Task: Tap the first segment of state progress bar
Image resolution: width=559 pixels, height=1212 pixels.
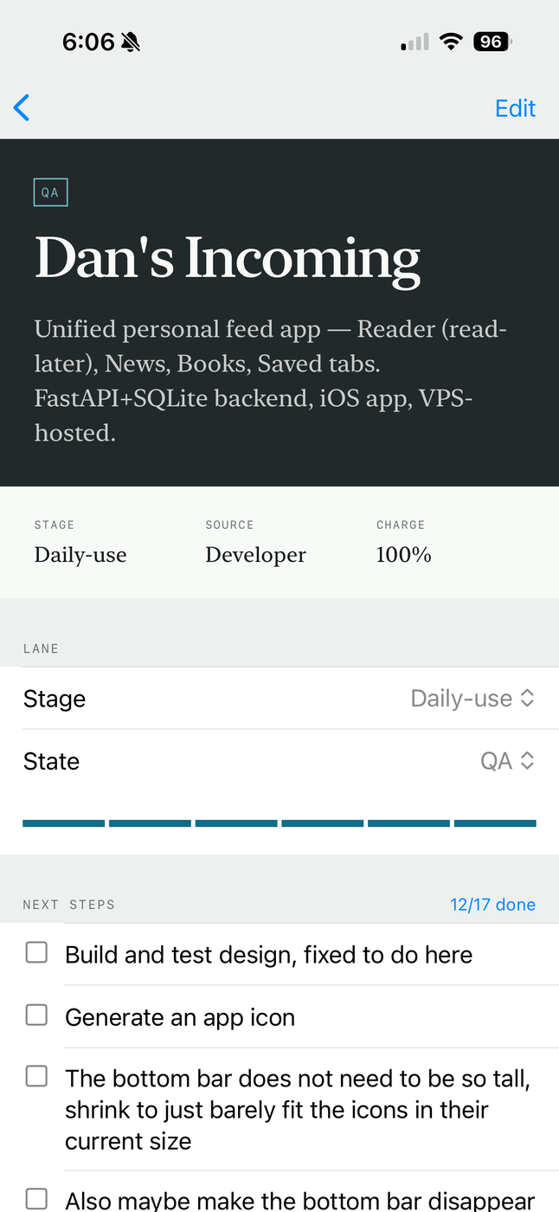Action: coord(63,823)
